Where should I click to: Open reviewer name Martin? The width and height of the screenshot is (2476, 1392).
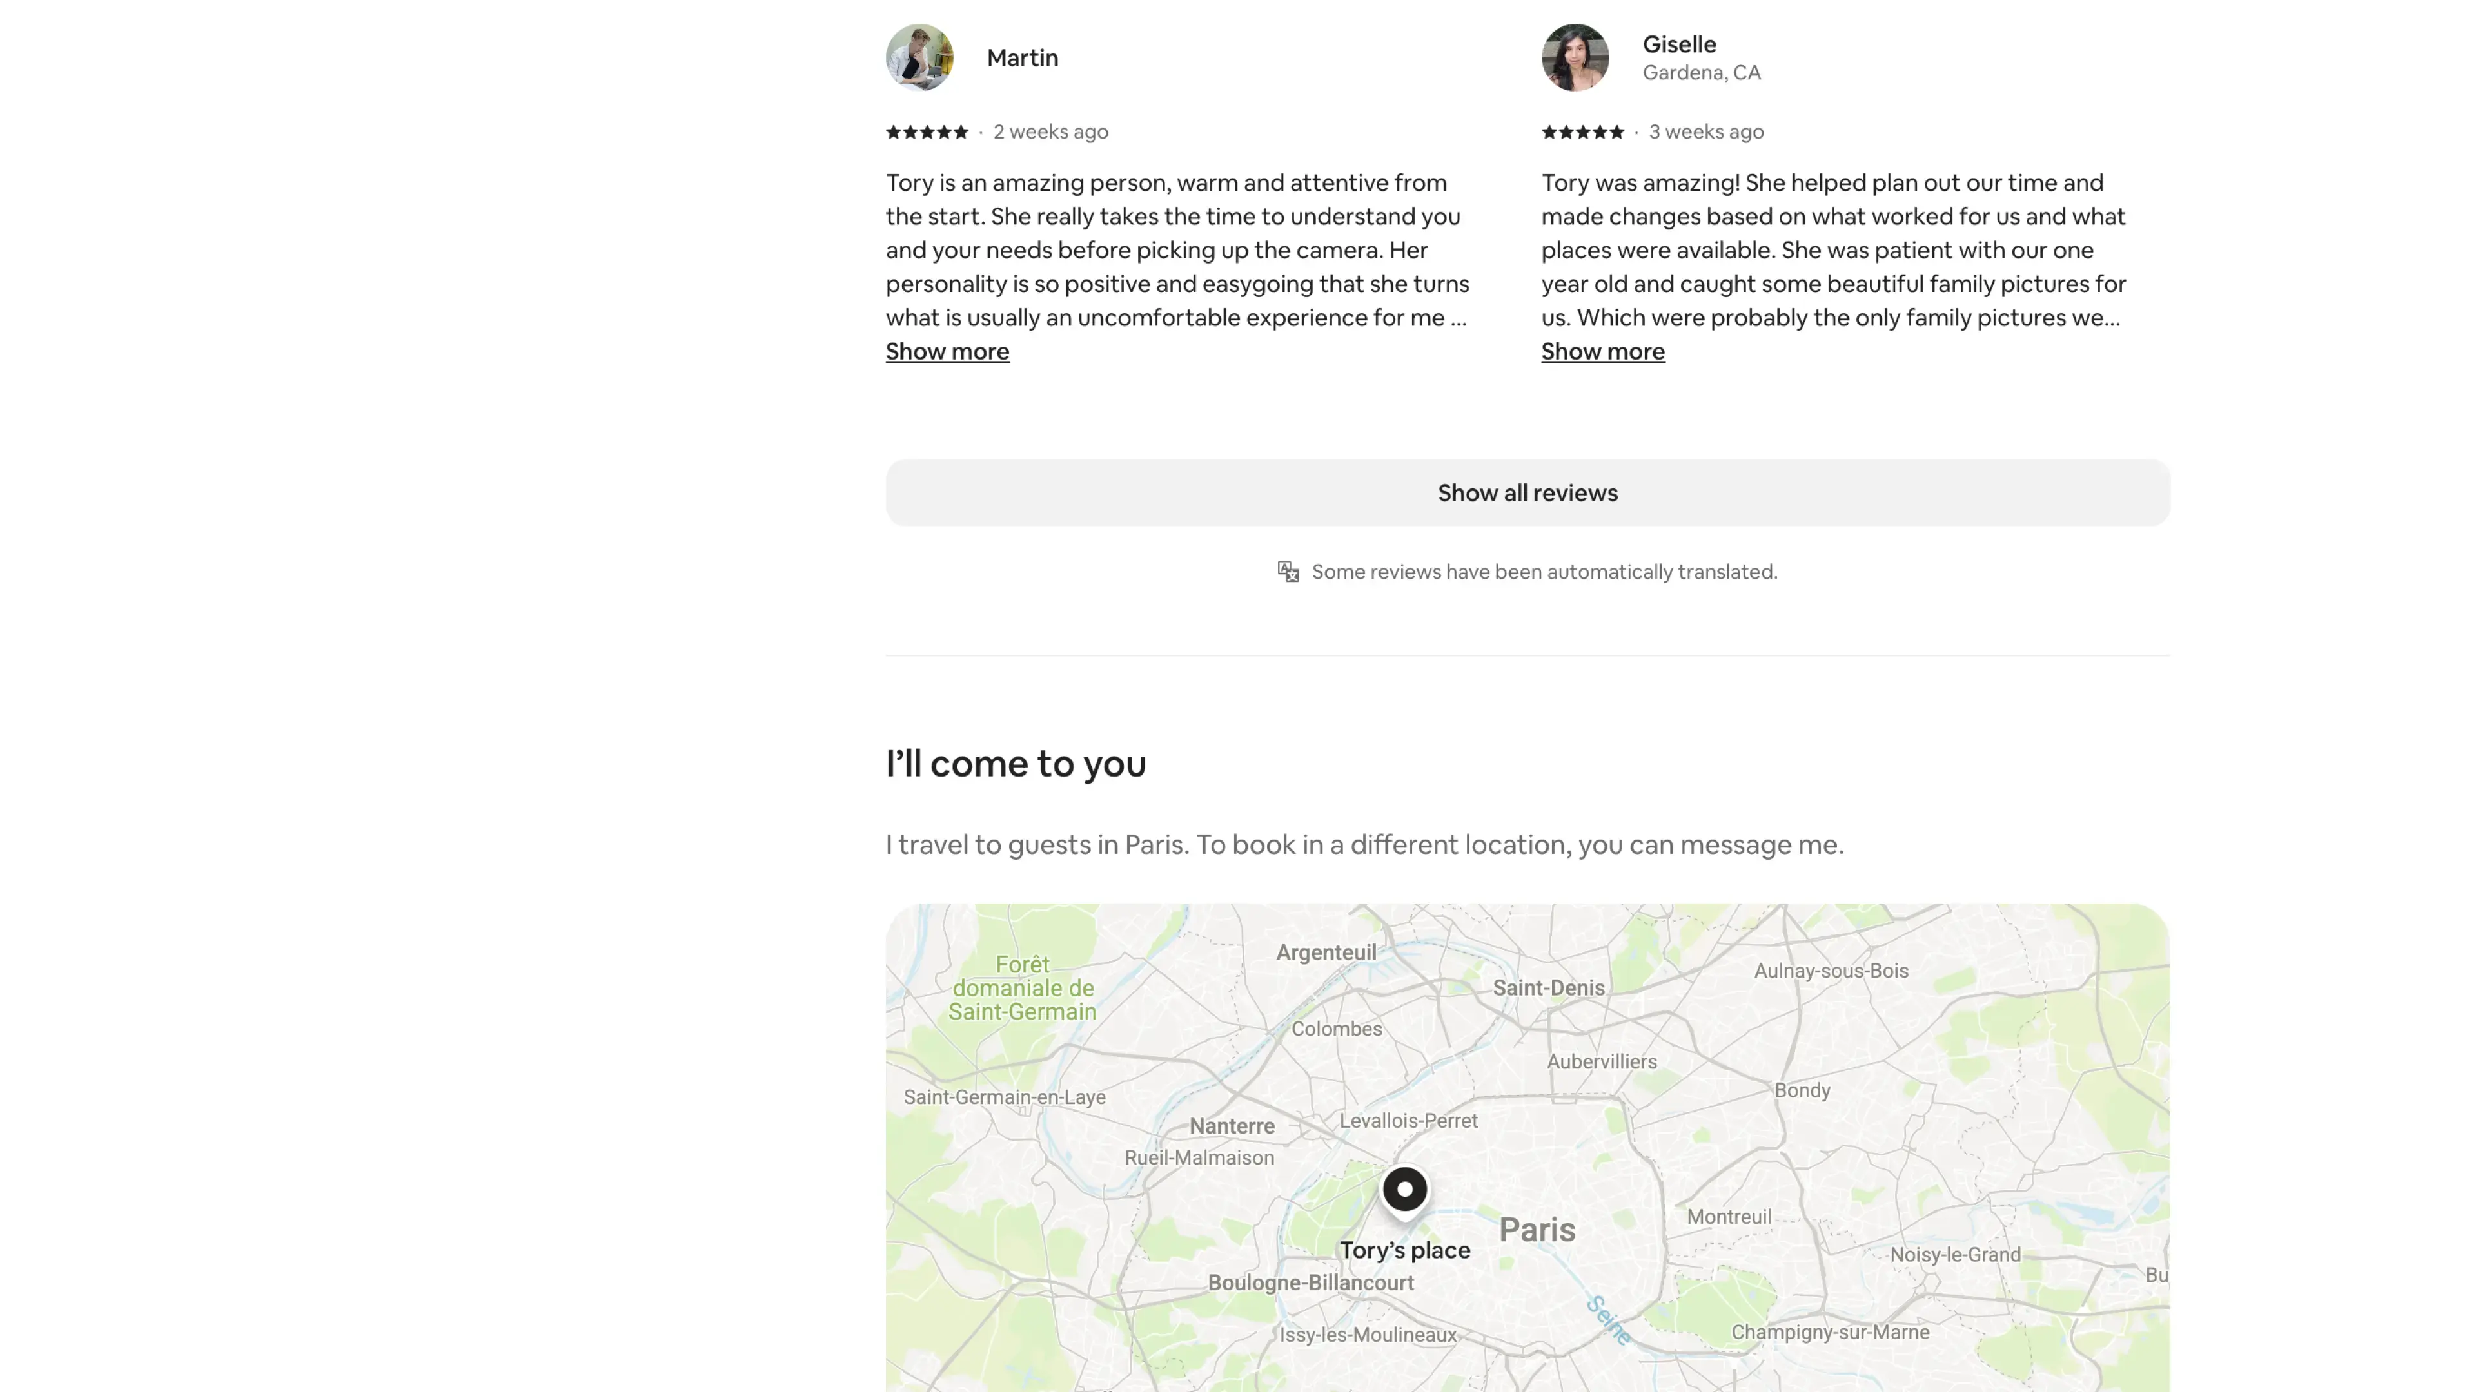1022,57
